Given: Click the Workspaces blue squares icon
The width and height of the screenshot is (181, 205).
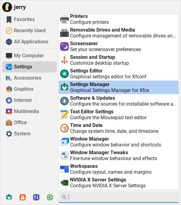Looking at the screenshot, I should click(x=64, y=169).
